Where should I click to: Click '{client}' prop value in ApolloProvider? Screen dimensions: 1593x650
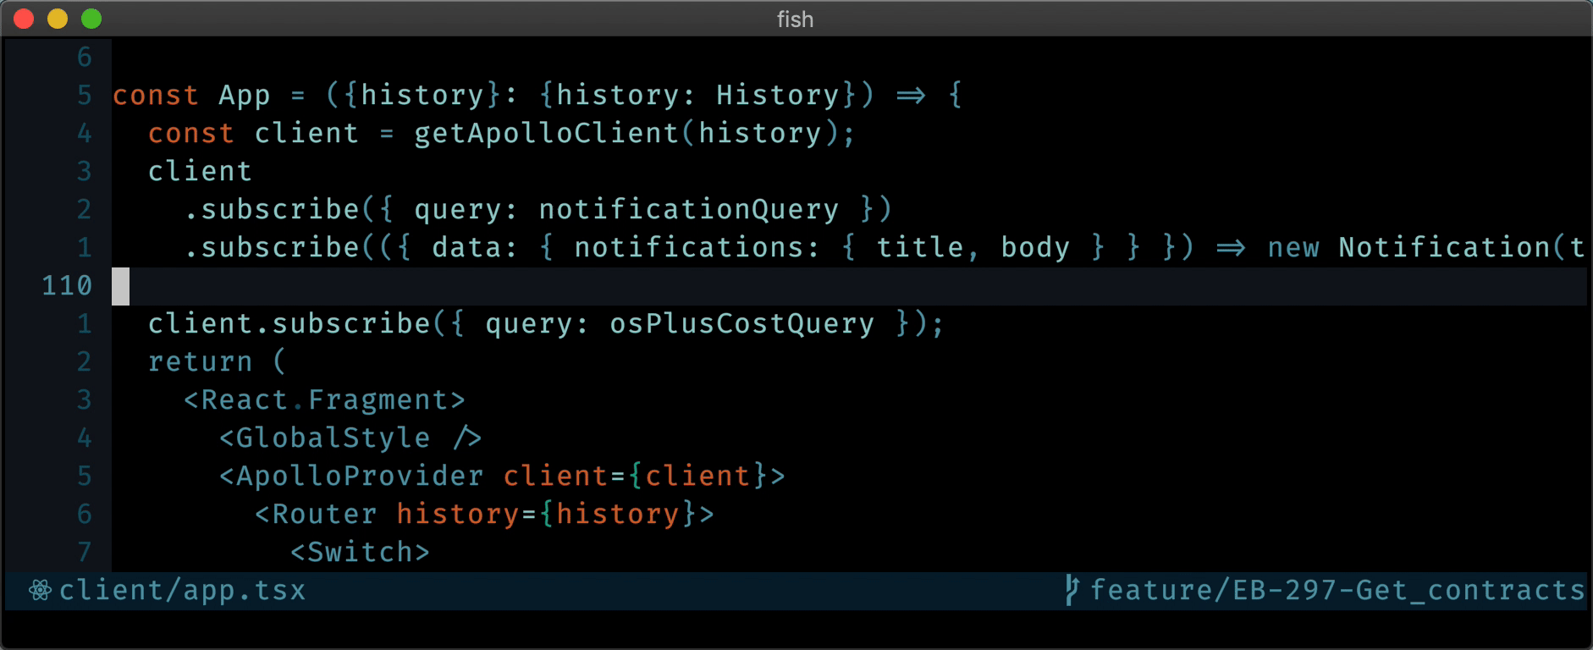tap(697, 476)
